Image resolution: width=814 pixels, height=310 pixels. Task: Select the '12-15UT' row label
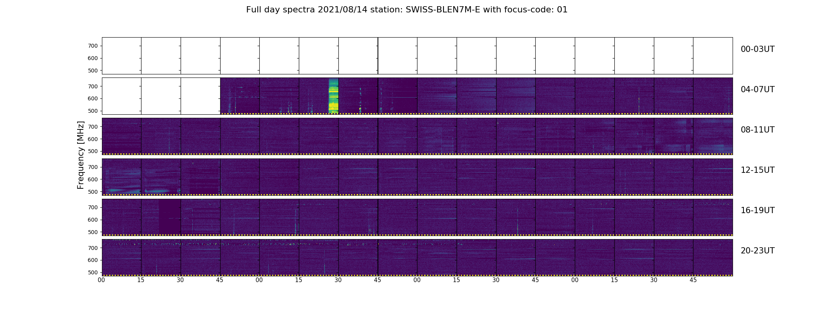(757, 170)
